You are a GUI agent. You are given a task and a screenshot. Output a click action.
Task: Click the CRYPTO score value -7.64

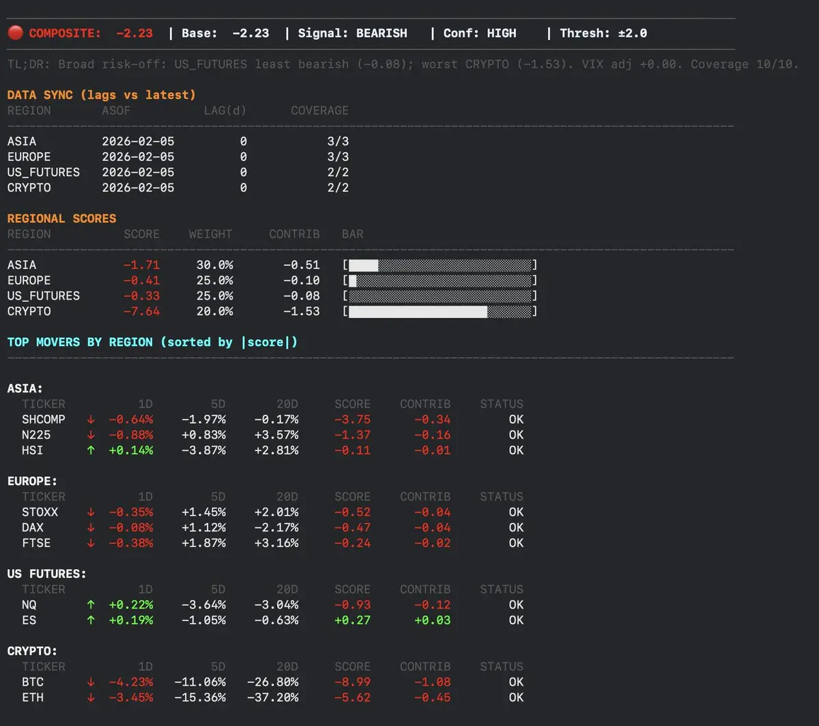[x=141, y=312]
